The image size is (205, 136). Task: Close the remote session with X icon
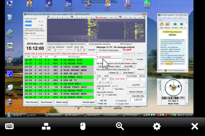(195, 126)
